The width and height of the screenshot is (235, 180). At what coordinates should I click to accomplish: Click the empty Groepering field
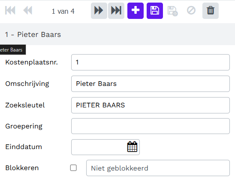tap(151, 126)
